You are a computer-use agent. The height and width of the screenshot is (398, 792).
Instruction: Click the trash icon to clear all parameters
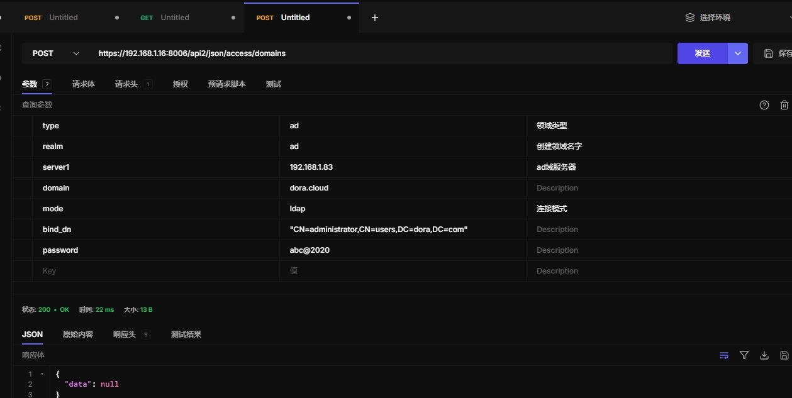tap(784, 105)
